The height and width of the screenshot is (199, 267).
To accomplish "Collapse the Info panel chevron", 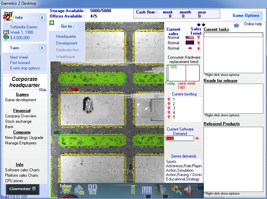I will [x=42, y=18].
